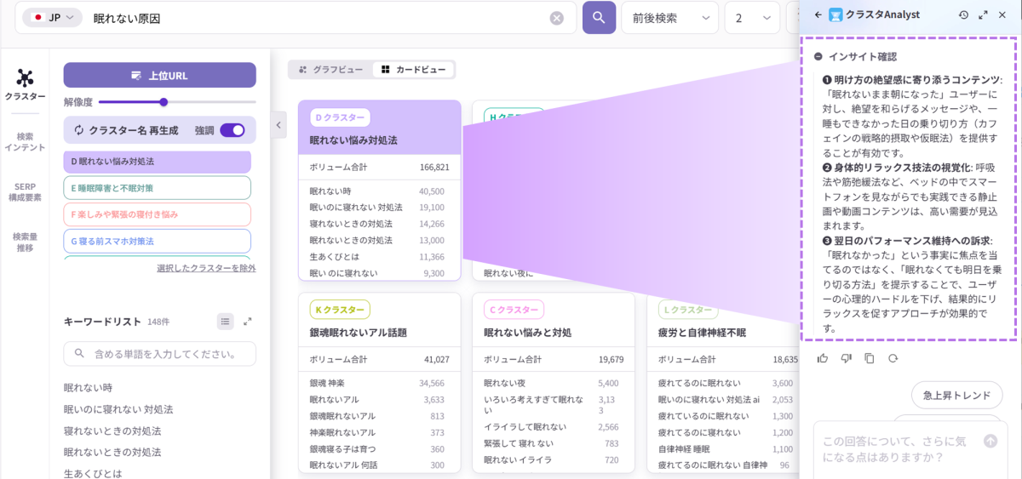The height and width of the screenshot is (479, 1022).
Task: Select keyword 生あくびとは in keyword list
Action: click(93, 473)
